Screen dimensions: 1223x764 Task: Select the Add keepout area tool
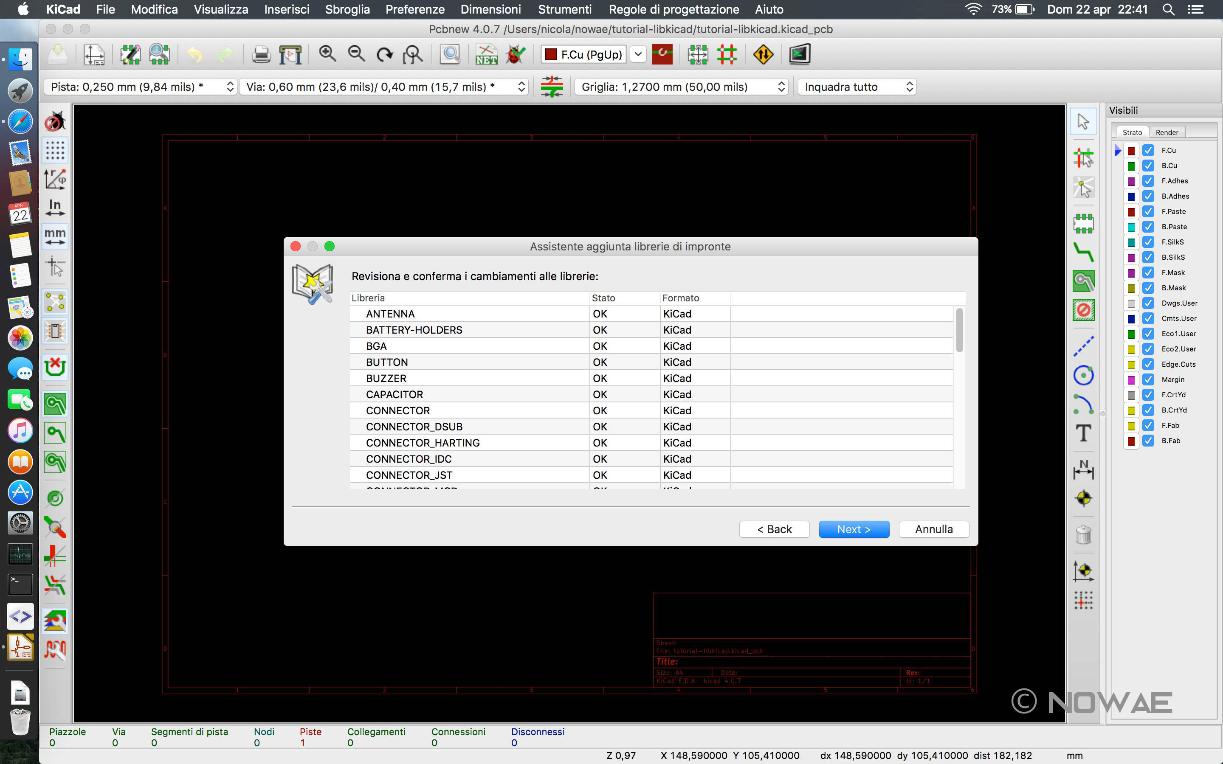1083,310
